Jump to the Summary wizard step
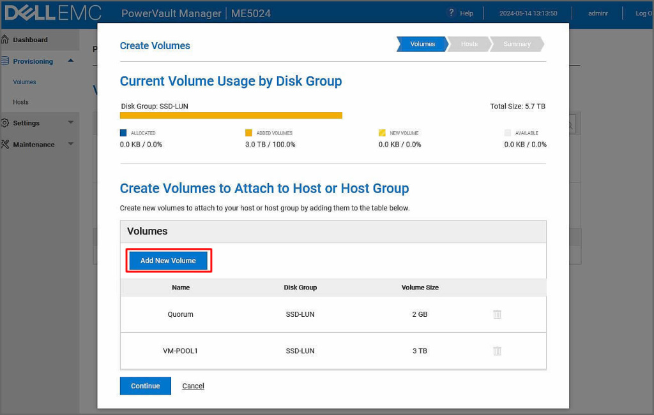Screen dimensions: 654x415 517,44
